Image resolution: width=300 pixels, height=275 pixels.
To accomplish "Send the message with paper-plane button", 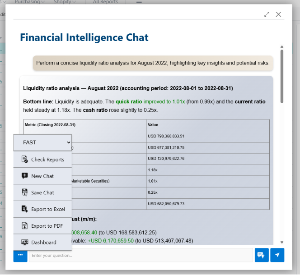I will click(277, 255).
